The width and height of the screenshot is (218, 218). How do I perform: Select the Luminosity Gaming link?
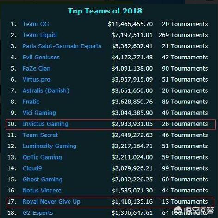tap(50, 146)
